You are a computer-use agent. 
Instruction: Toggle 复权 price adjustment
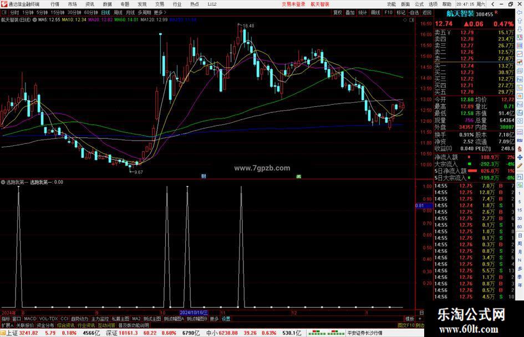338,12
